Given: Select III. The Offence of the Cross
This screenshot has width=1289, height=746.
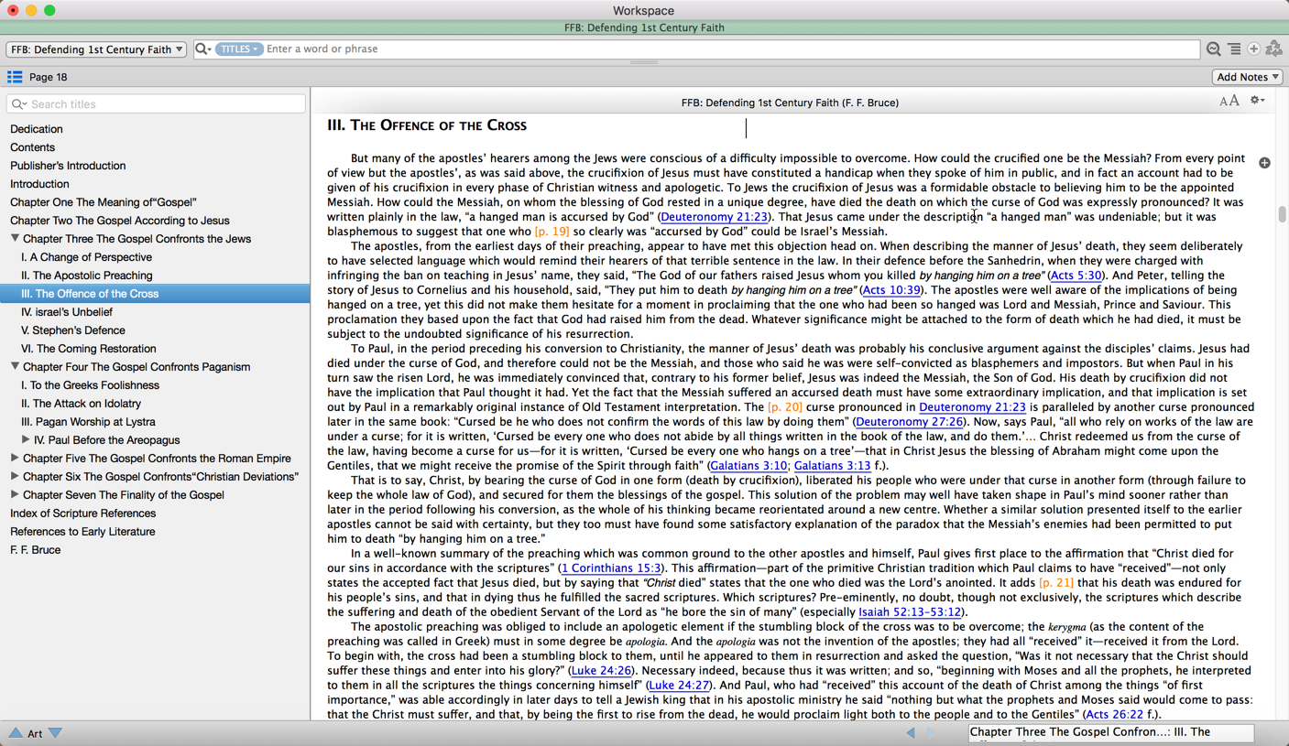Looking at the screenshot, I should point(90,294).
